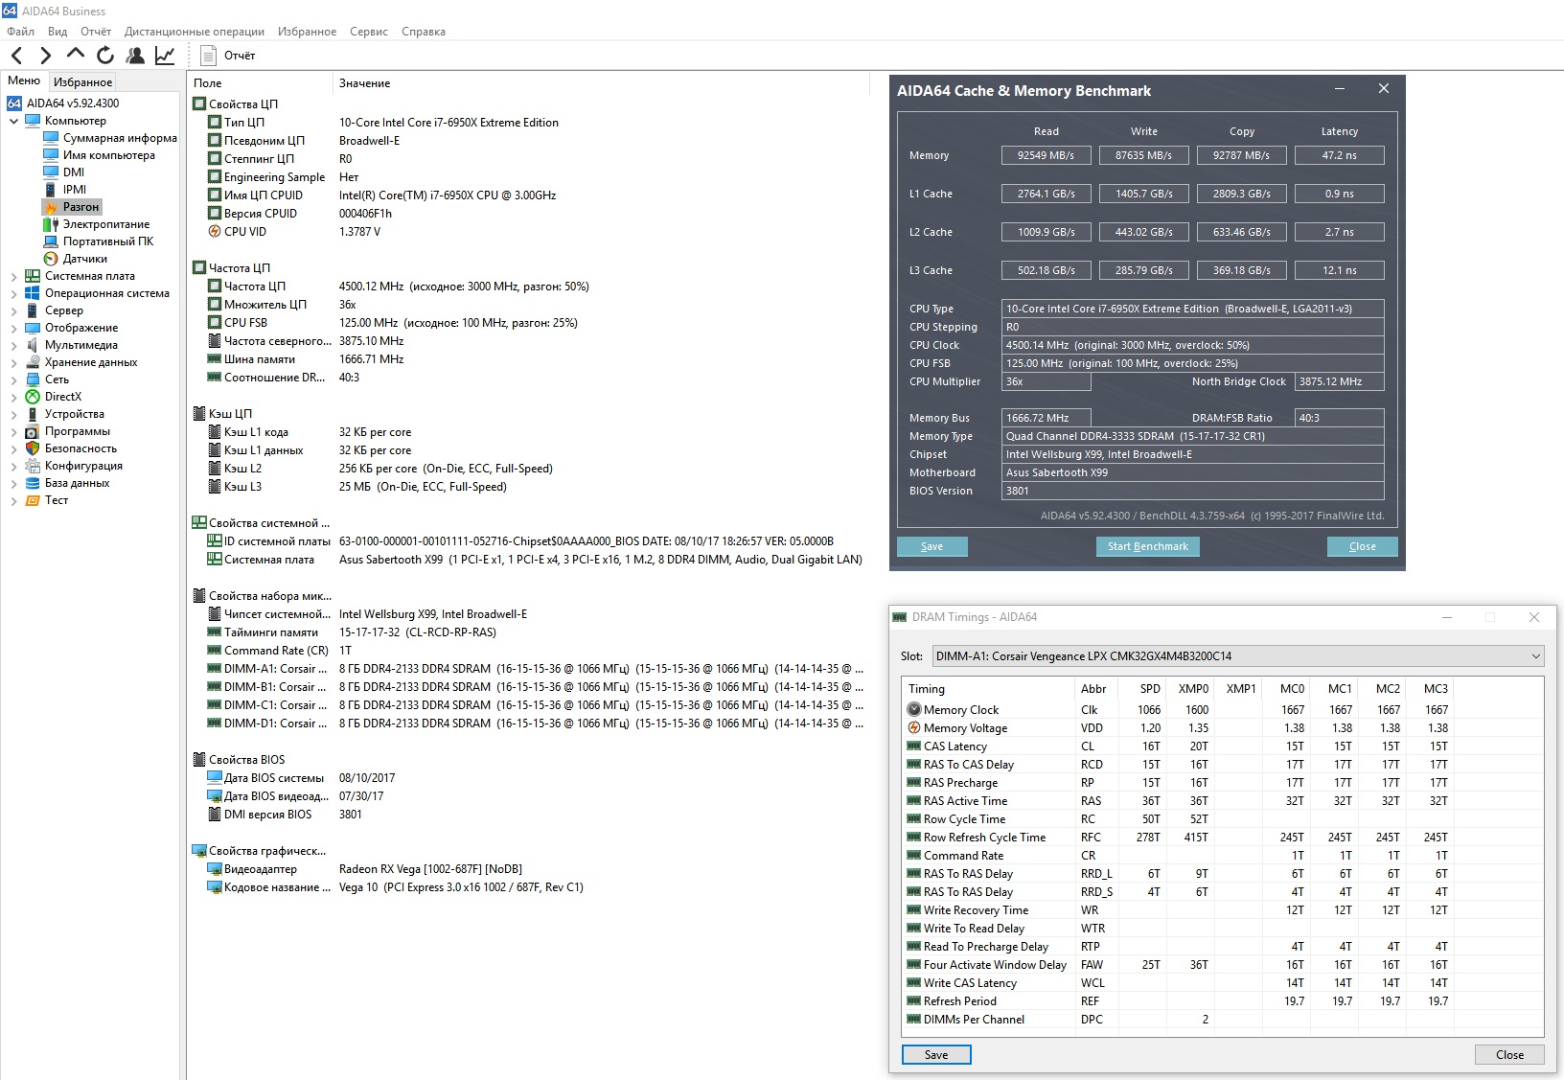Click the Операционная система Windows icon
This screenshot has width=1564, height=1080.
(33, 293)
